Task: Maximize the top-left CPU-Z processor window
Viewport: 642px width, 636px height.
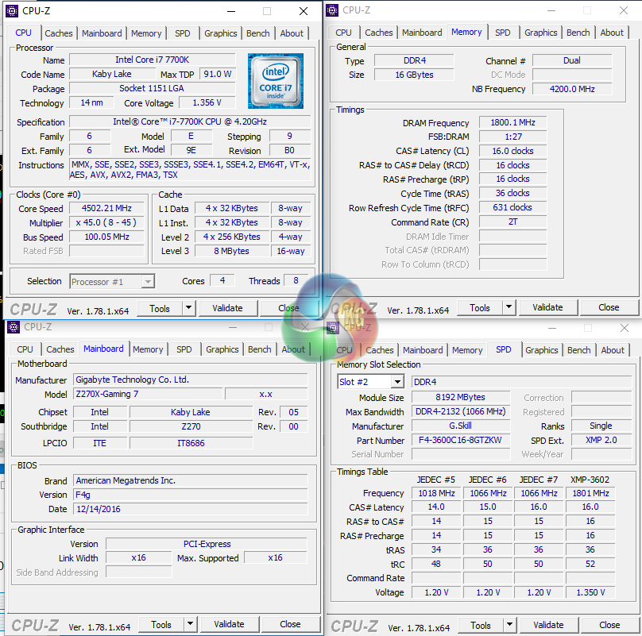Action: click(x=267, y=11)
